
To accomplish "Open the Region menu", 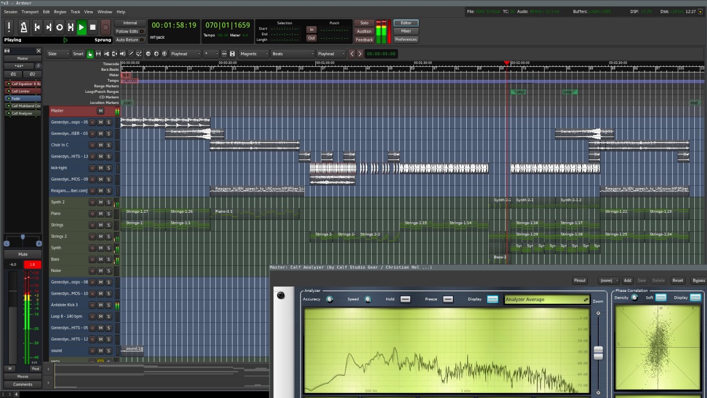I will 60,12.
